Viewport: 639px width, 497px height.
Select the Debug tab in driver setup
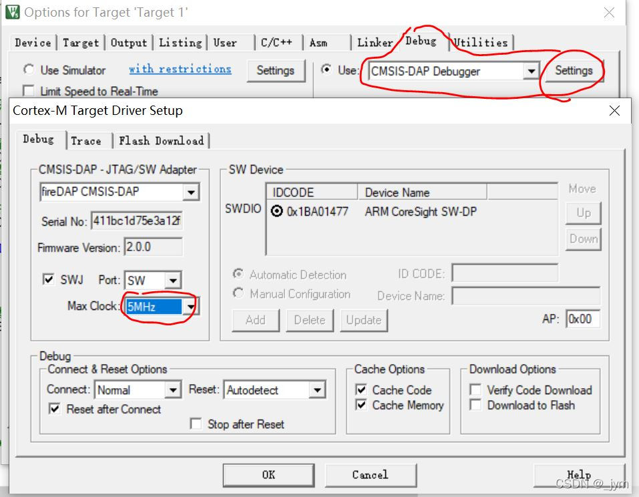[38, 140]
